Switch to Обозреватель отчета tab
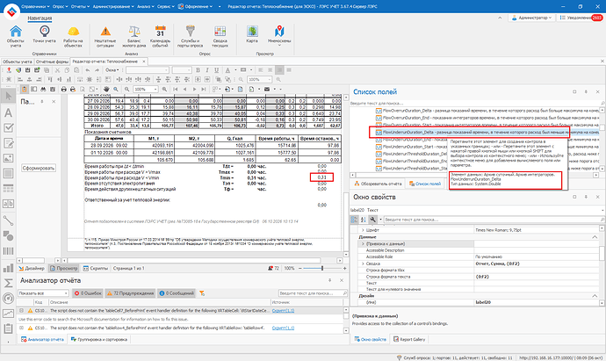This screenshot has width=606, height=361. (379, 184)
